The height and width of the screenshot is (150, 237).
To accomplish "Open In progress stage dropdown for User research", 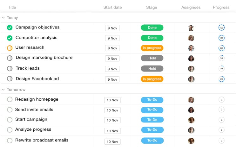I will 152,48.
